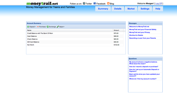
Task: Click the moneytrail.net logo
Action: point(42,4)
